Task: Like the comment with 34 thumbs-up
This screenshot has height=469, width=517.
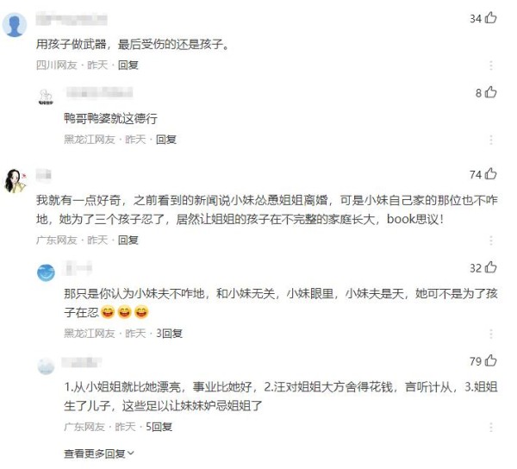Action: 490,18
